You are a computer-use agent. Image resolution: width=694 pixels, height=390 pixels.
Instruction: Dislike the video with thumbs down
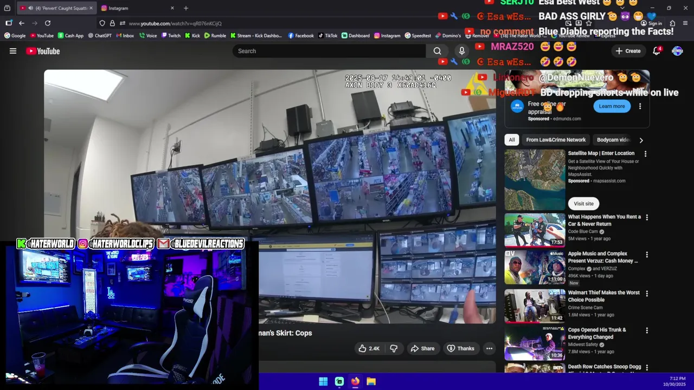394,348
